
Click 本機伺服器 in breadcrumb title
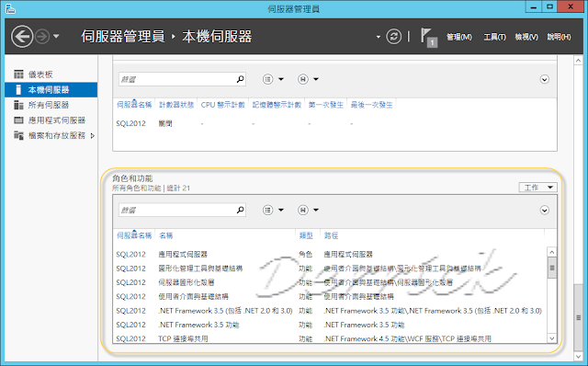point(217,37)
